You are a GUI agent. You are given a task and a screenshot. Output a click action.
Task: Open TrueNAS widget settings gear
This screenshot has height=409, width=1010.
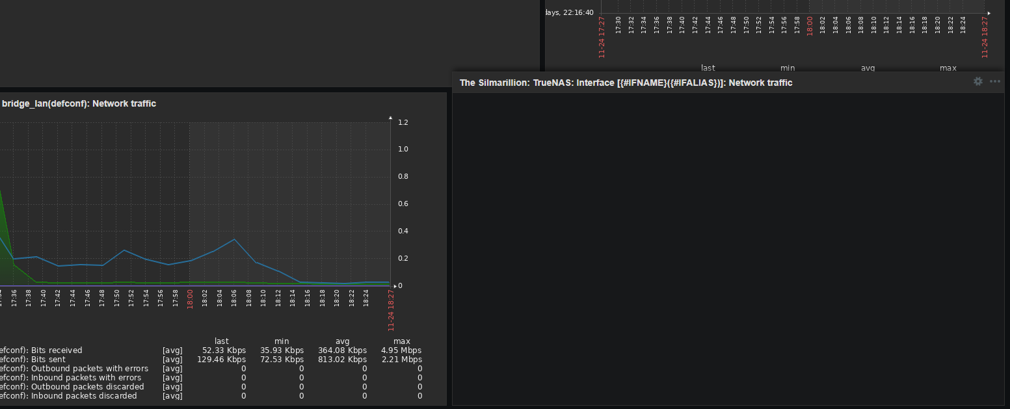point(977,82)
